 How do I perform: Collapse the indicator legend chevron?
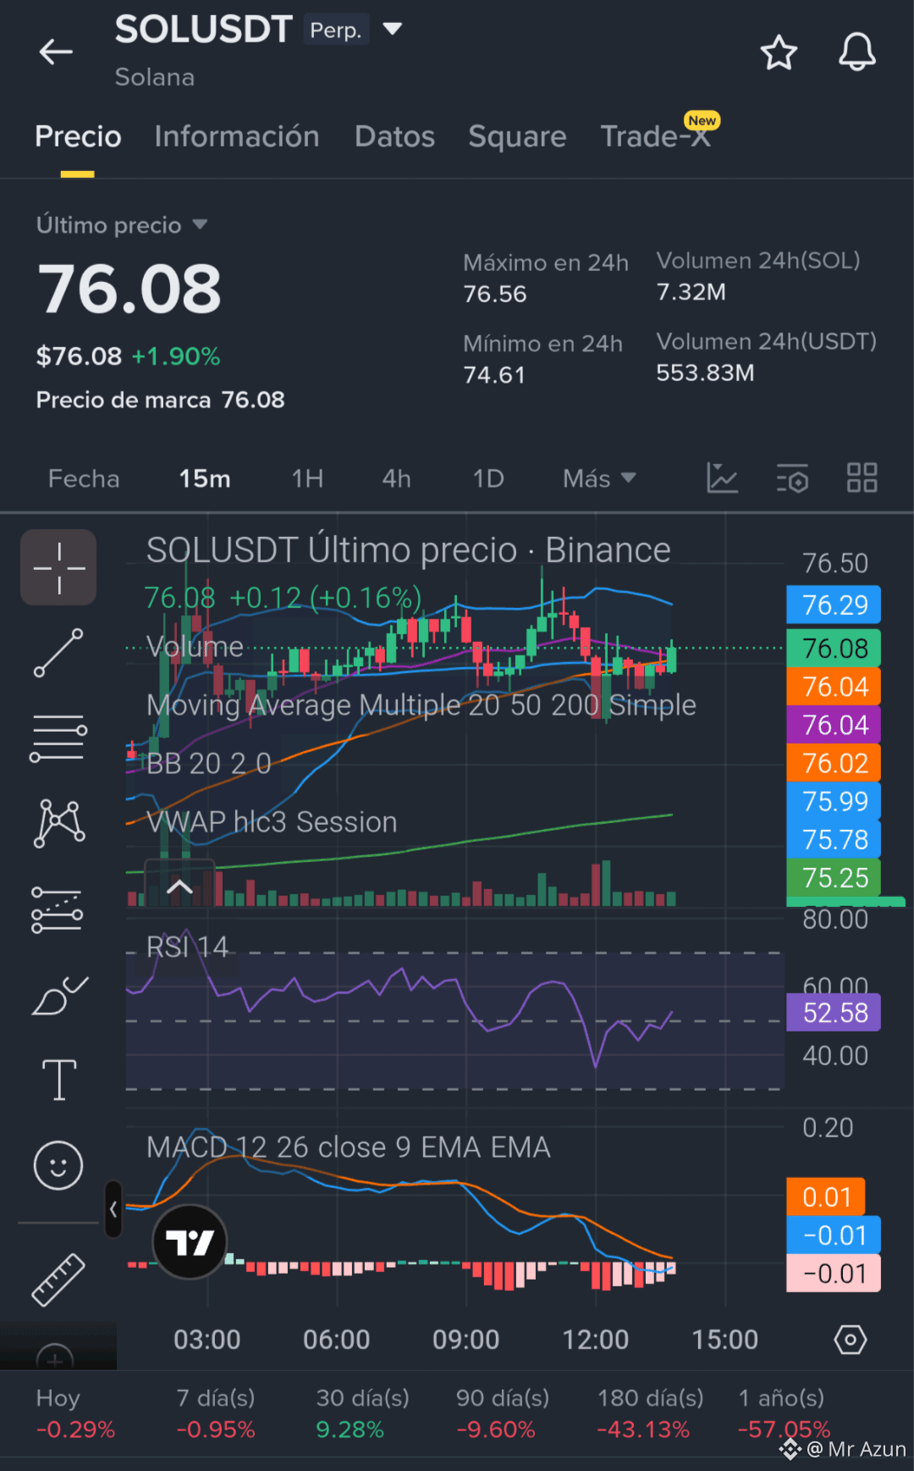click(179, 887)
